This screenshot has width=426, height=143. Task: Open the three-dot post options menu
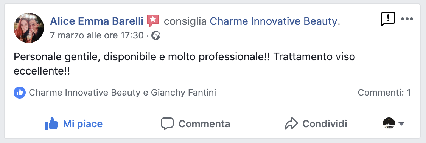pos(407,19)
